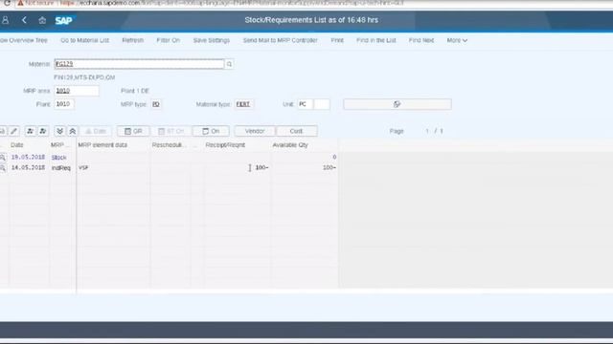613x344 pixels.
Task: Select Filter On option
Action: (169, 40)
